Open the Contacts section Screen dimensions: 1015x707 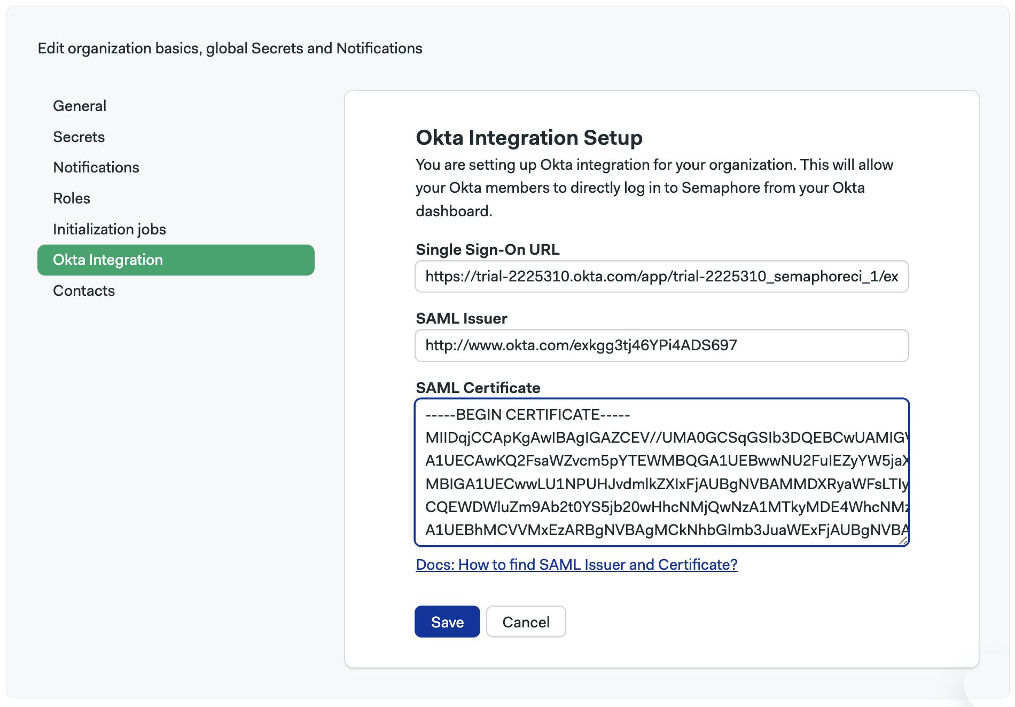[84, 290]
